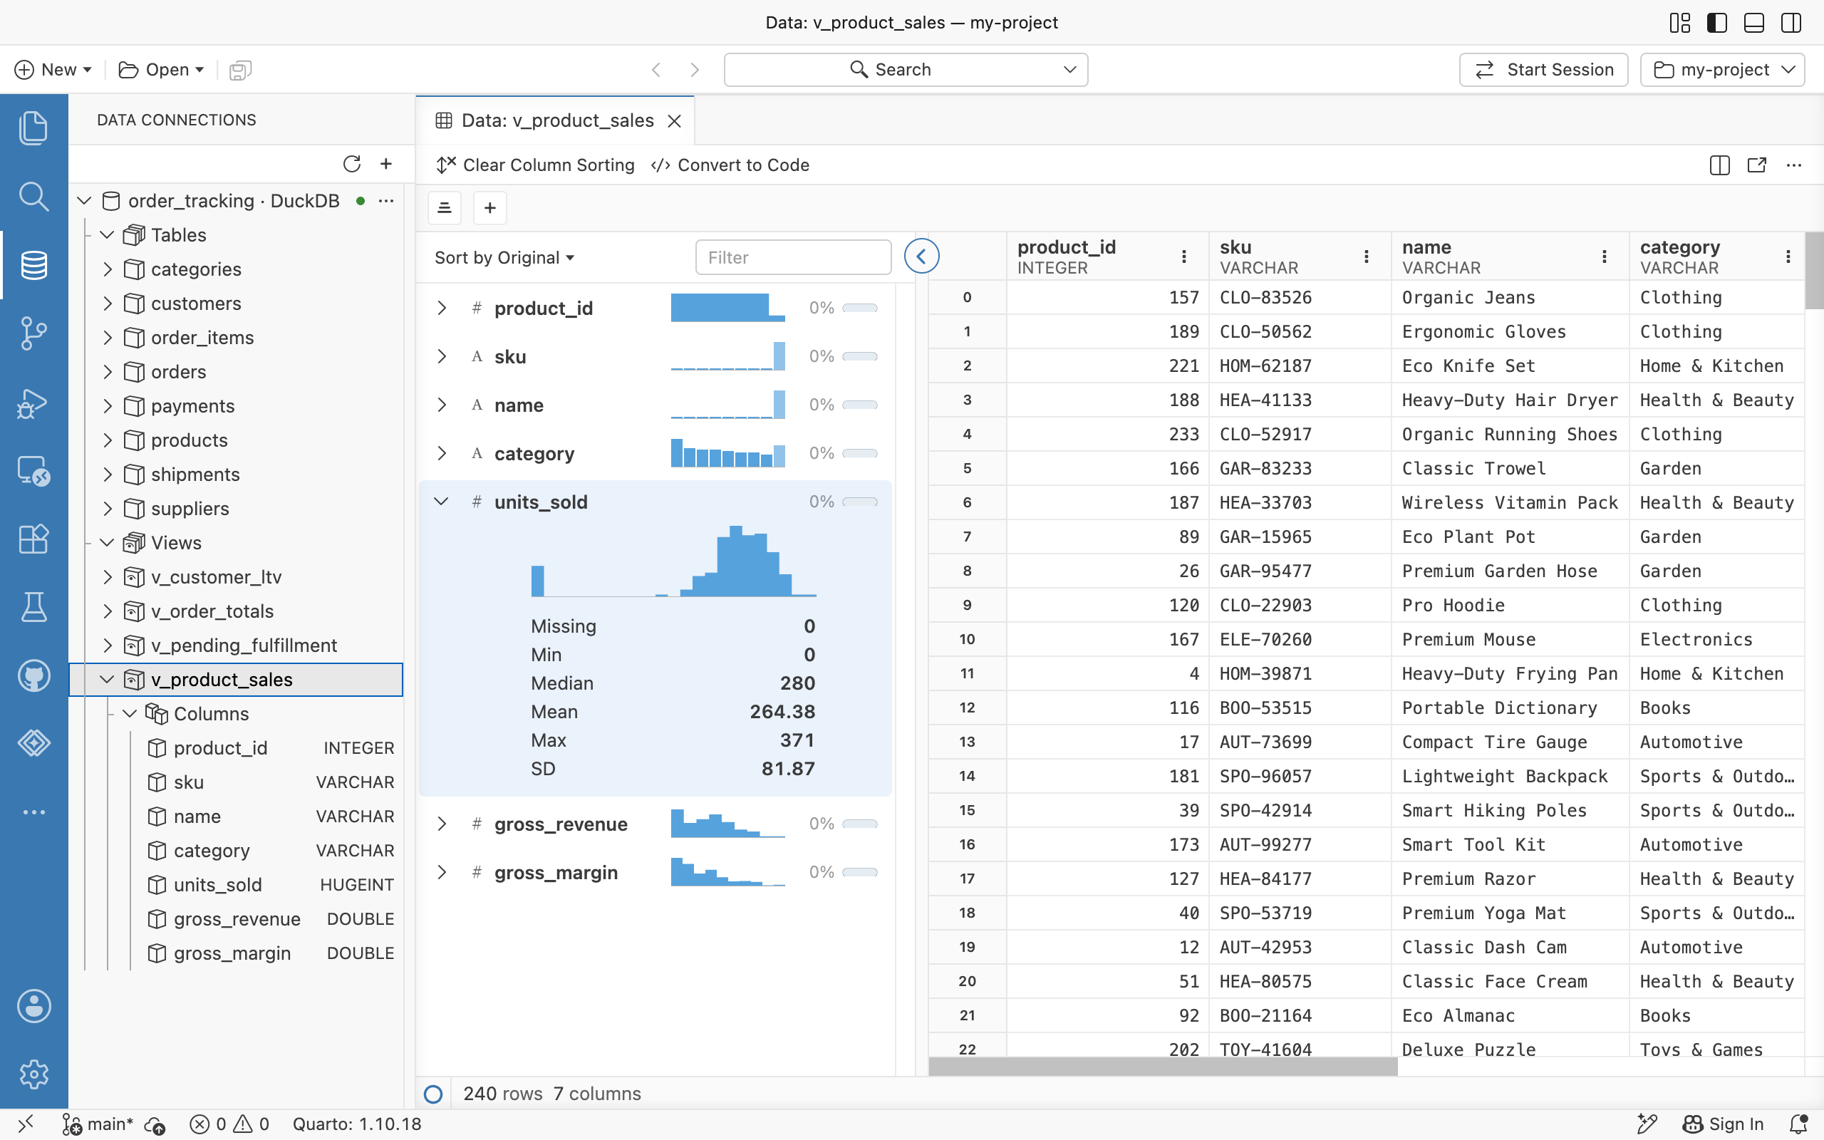This screenshot has height=1140, width=1824.
Task: Open the GitHub icon in activity bar
Action: [x=34, y=675]
